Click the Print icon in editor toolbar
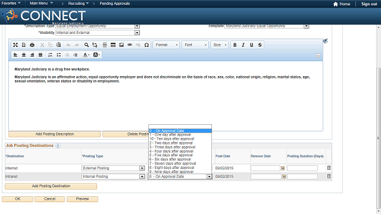The width and height of the screenshot is (381, 214). click(32, 45)
